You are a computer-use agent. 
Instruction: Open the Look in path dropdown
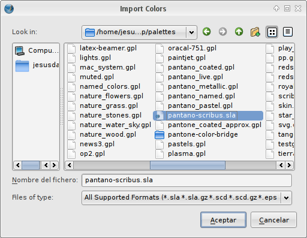(140, 32)
